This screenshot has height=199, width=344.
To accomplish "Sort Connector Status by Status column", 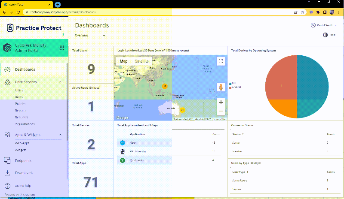I will coord(238,134).
